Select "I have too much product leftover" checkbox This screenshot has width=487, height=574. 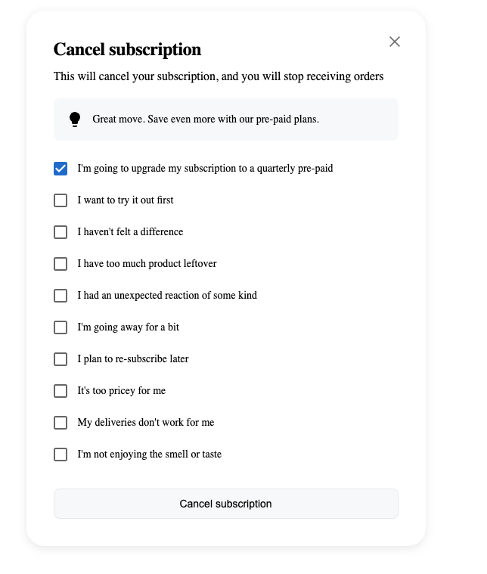pyautogui.click(x=60, y=264)
